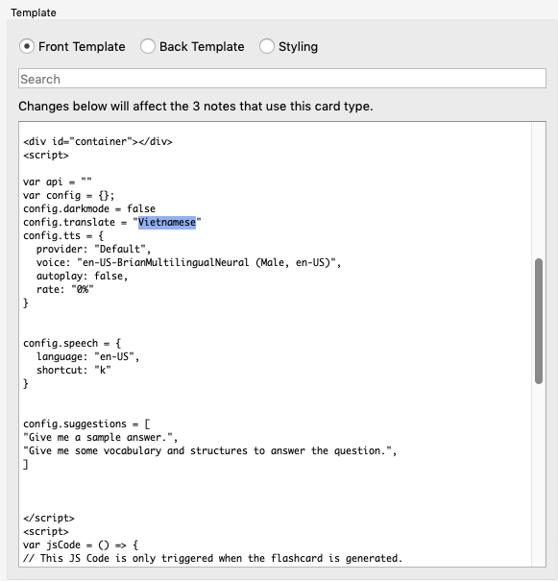
Task: Click the template editor vertical scrollbar thumb
Action: coord(539,322)
